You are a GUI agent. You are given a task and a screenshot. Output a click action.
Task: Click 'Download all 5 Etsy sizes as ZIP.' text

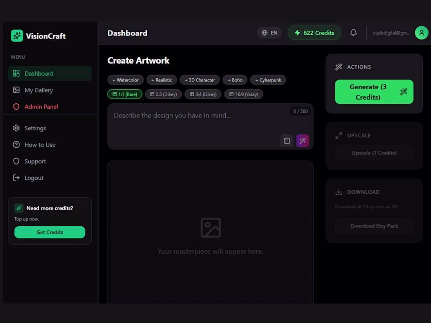367,207
